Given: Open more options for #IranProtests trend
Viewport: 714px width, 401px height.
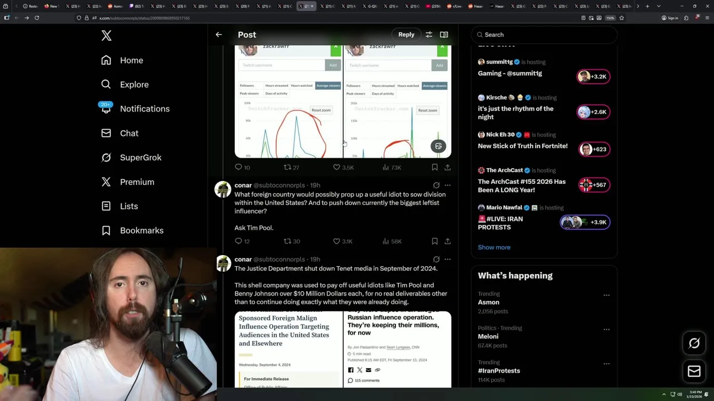Looking at the screenshot, I should point(606,364).
